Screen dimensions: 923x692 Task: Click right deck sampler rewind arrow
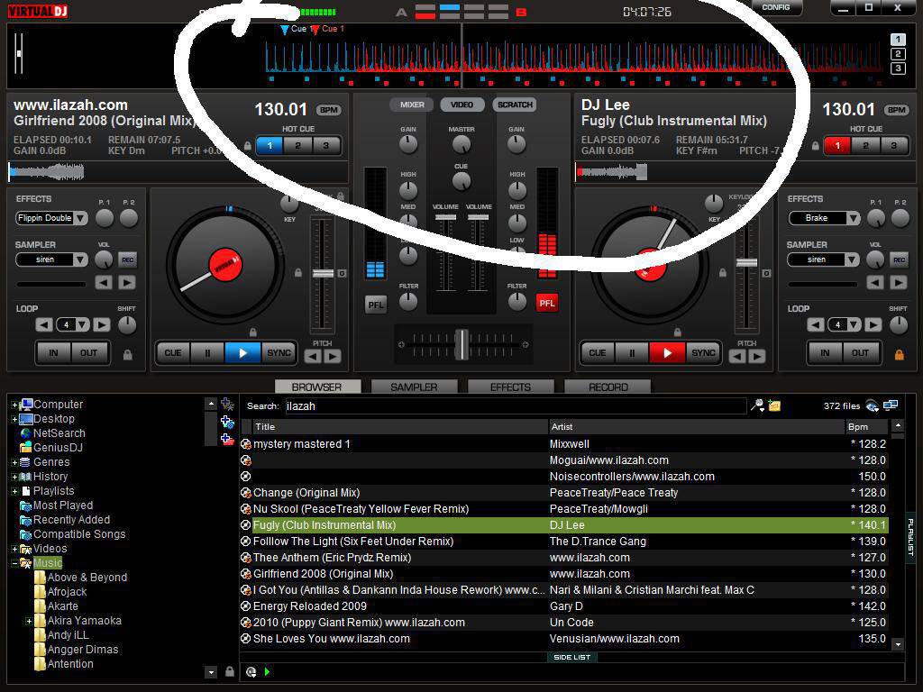[874, 283]
